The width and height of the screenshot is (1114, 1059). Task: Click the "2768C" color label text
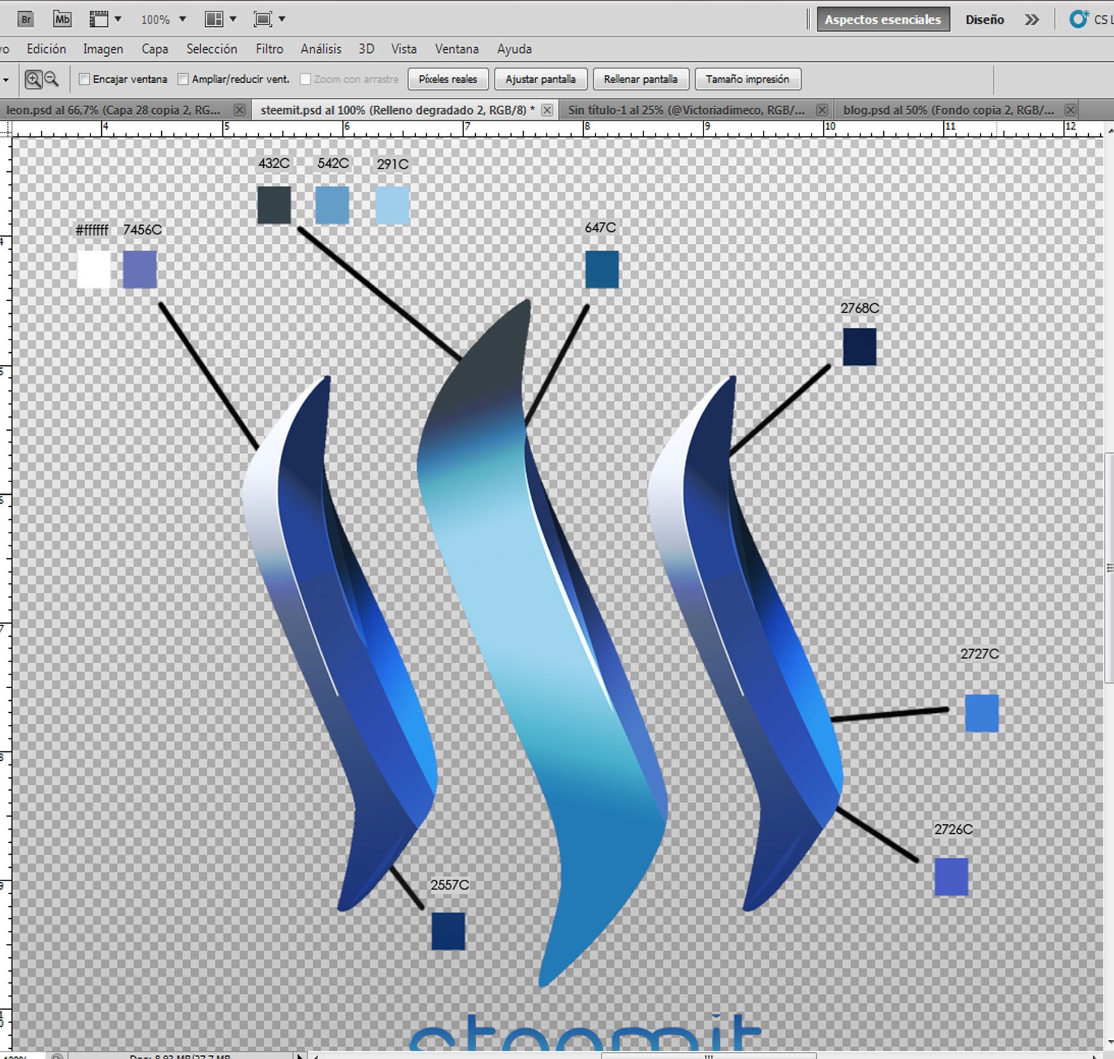(x=859, y=308)
